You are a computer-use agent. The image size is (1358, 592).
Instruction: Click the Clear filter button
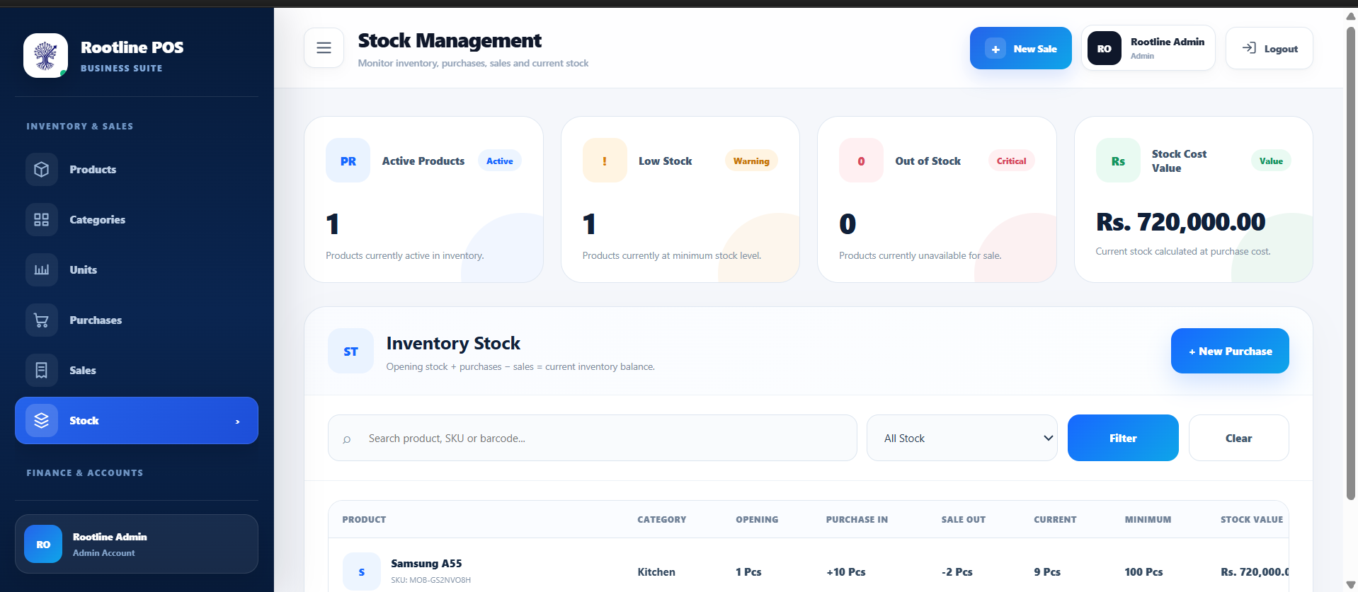tap(1239, 438)
